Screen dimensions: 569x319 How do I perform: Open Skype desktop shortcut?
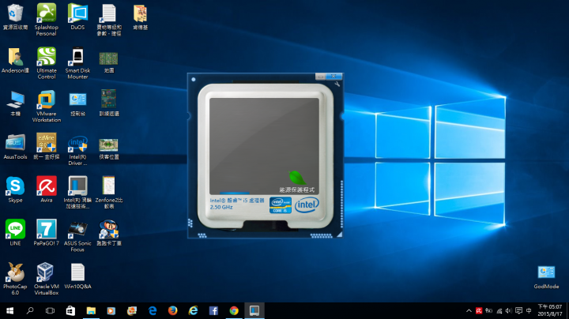15,190
